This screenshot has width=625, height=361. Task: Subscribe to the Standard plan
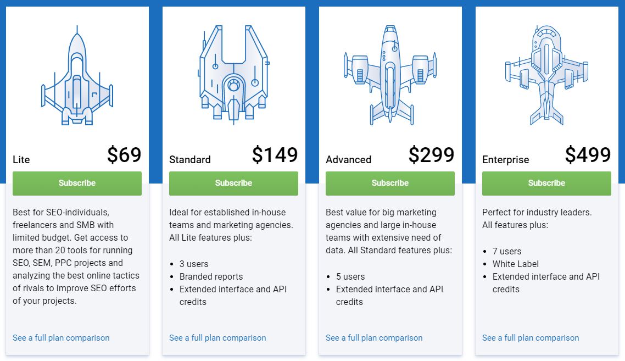click(233, 183)
